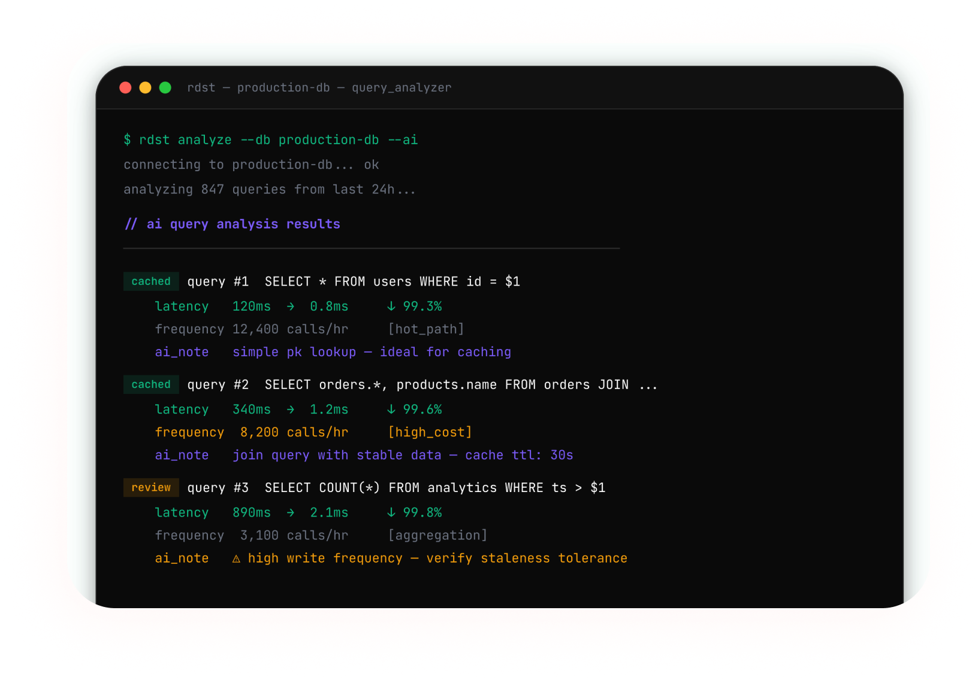This screenshot has width=978, height=680.
Task: Click the 'cached' badge for query #1
Action: click(x=151, y=281)
